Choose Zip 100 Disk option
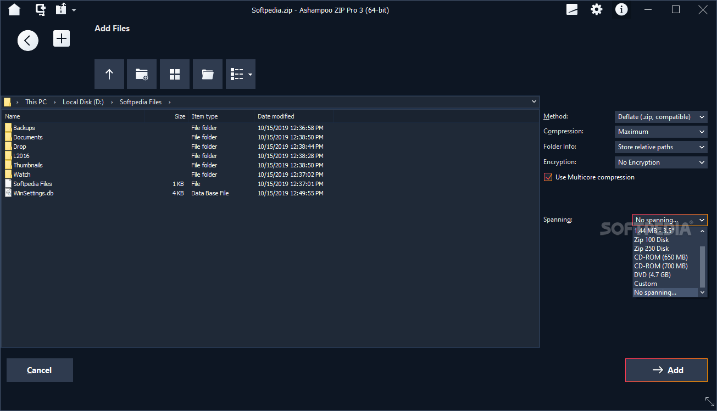717x411 pixels. coord(666,240)
